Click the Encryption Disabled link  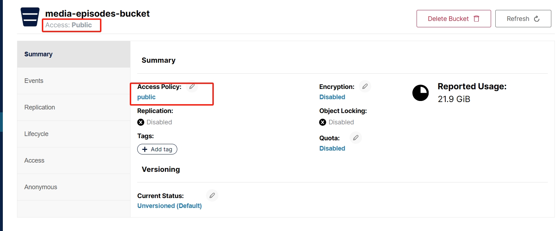coord(332,97)
